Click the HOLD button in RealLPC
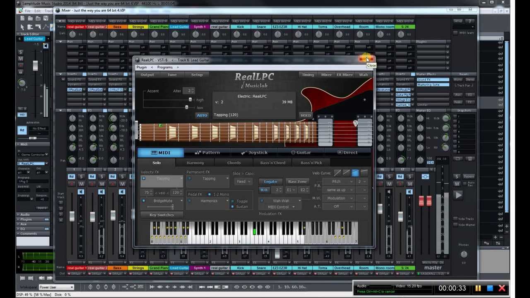The image size is (530, 298). (x=305, y=115)
